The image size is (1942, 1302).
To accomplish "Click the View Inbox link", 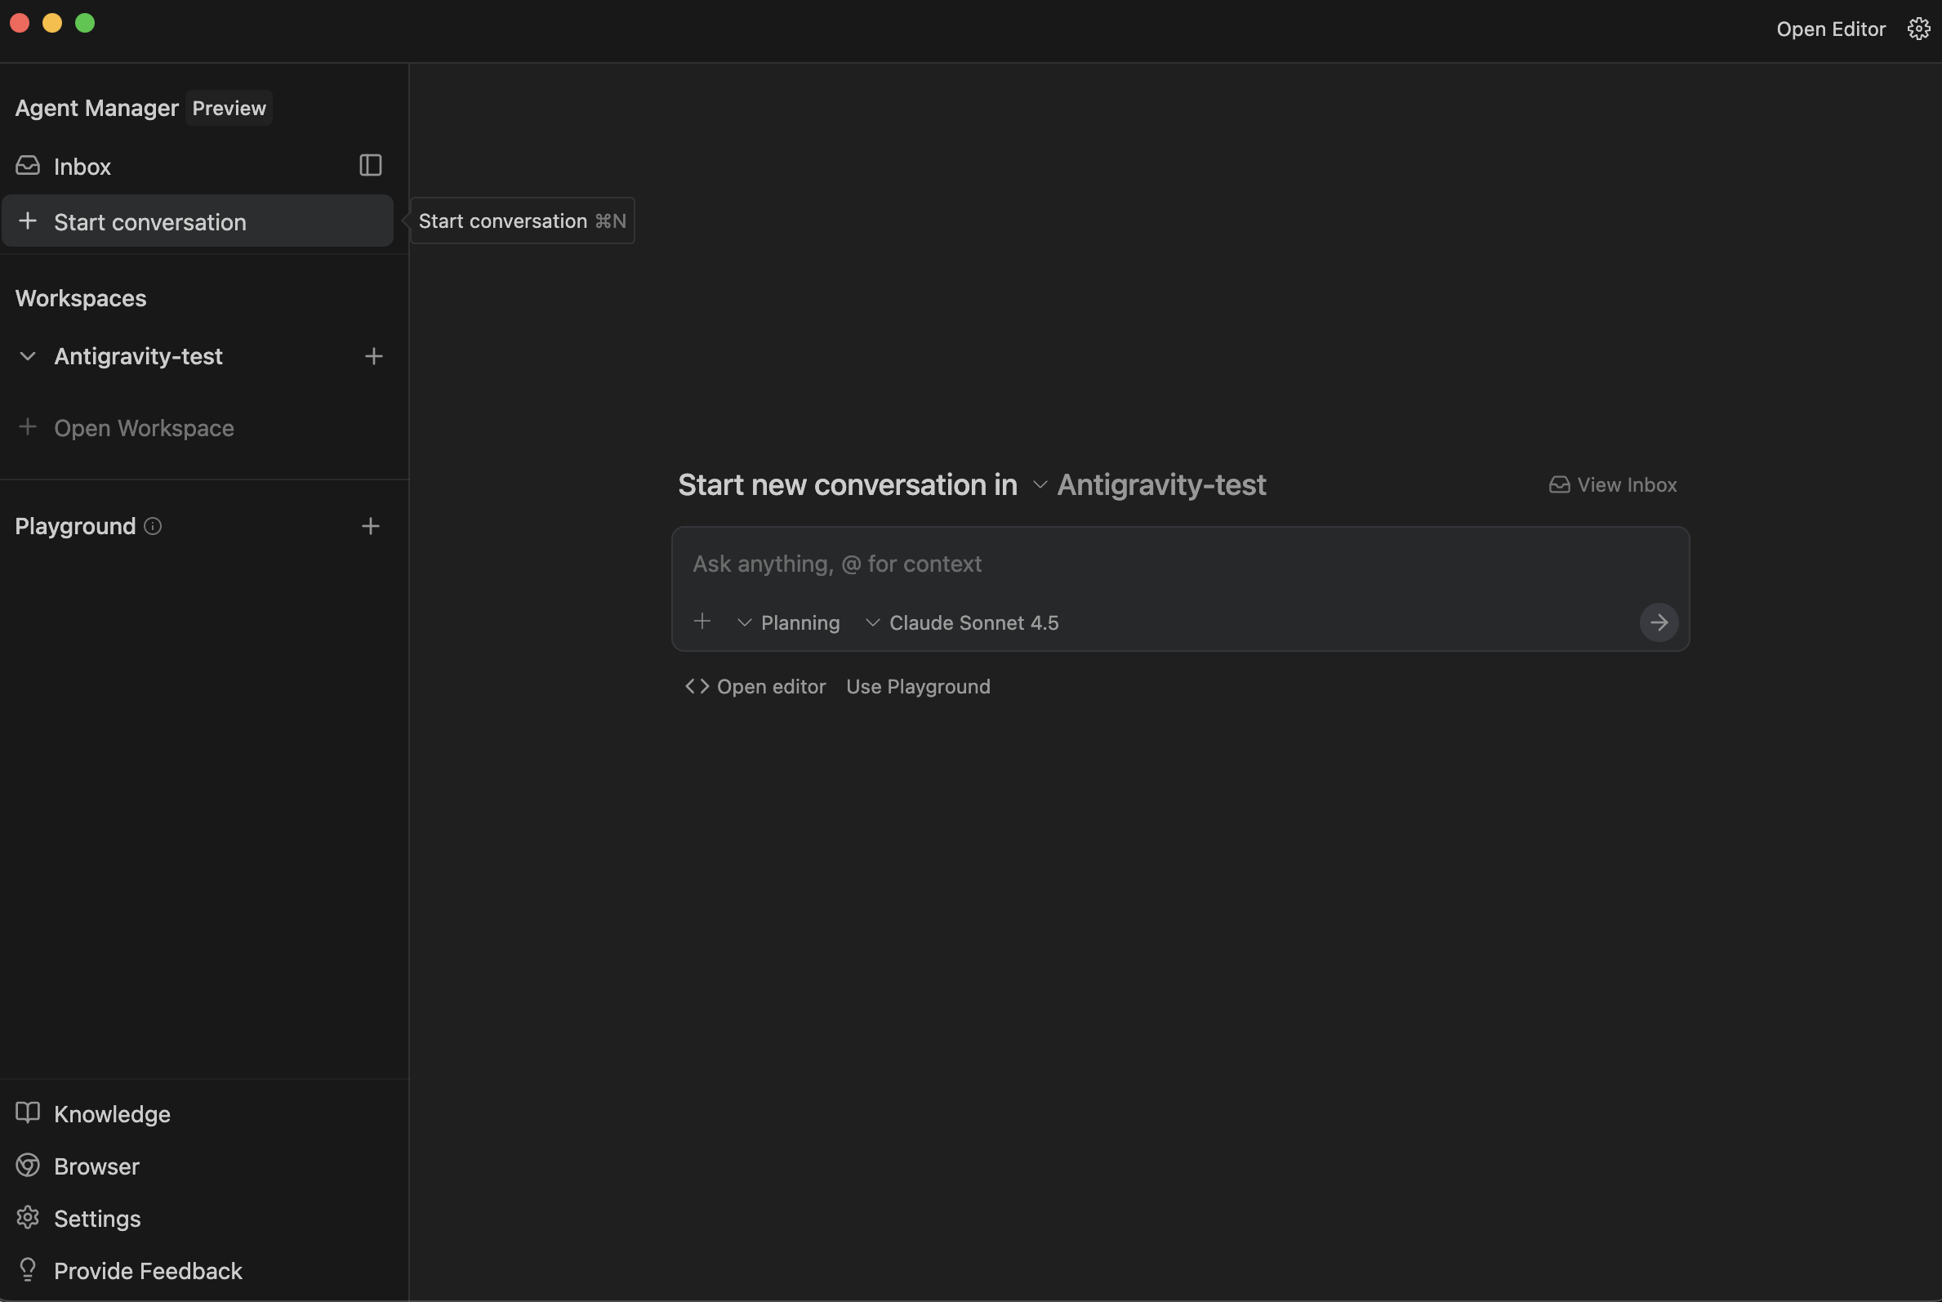I will pyautogui.click(x=1613, y=485).
